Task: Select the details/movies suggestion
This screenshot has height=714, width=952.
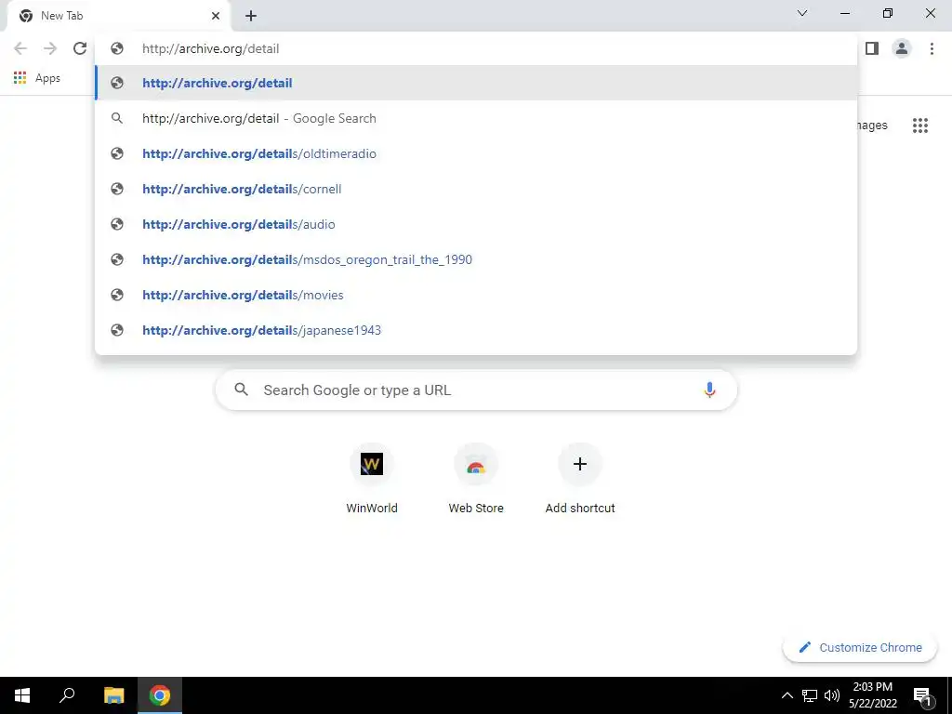Action: pyautogui.click(x=476, y=295)
